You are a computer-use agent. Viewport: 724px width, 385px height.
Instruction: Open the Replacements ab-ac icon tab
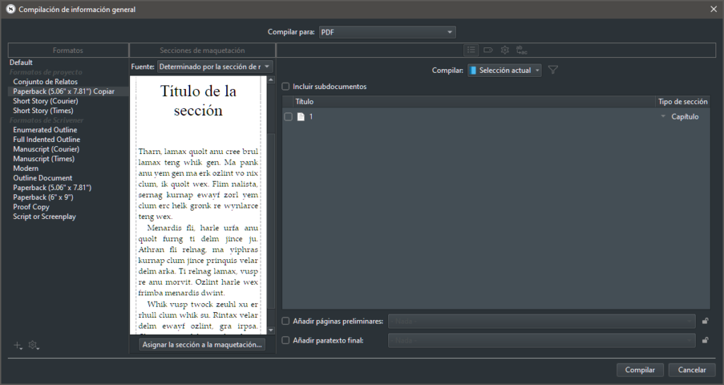(522, 49)
